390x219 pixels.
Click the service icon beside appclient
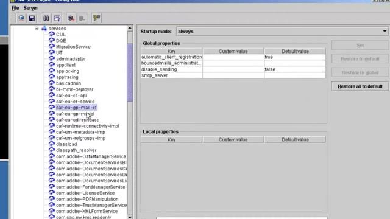(51, 64)
